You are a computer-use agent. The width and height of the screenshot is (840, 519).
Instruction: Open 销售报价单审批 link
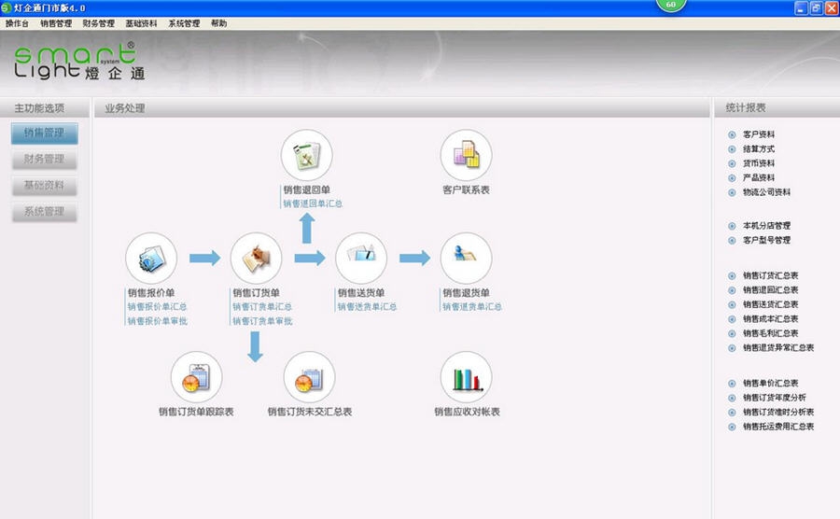coord(157,321)
